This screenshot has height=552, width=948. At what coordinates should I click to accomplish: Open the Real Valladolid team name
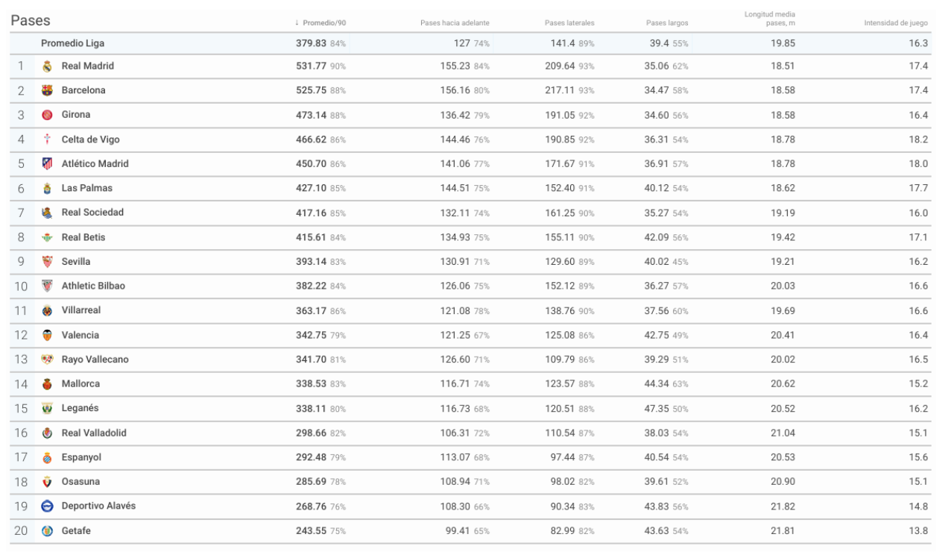point(93,433)
